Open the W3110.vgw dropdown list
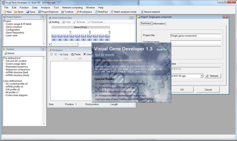 tap(201, 76)
